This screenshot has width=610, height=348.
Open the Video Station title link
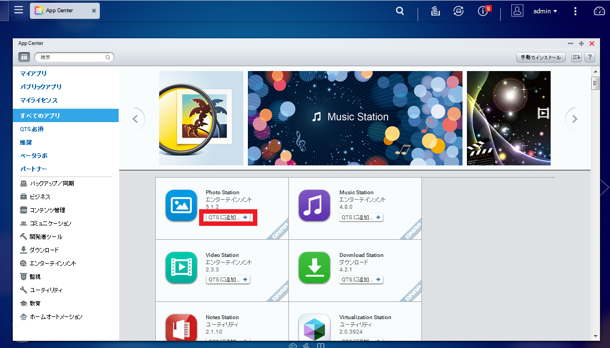point(222,255)
